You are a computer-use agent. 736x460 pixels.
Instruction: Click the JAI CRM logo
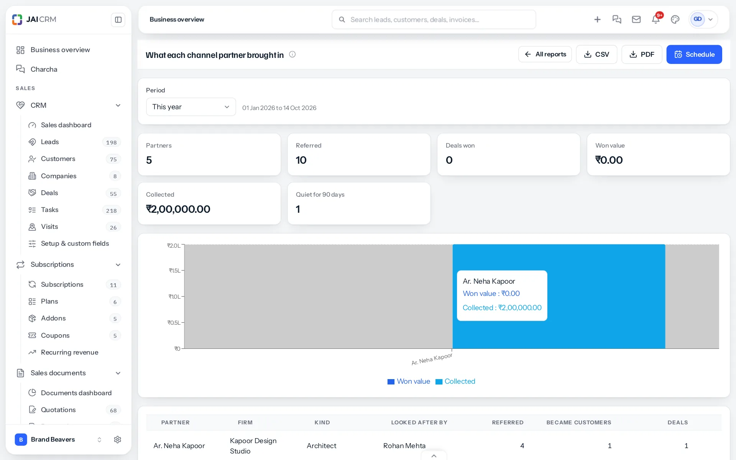(x=34, y=19)
